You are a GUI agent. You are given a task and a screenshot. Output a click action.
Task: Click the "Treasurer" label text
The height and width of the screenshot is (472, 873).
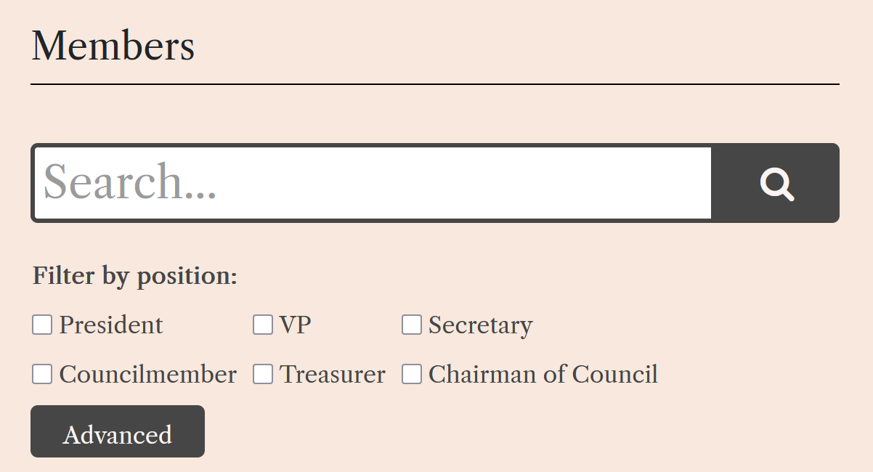pyautogui.click(x=333, y=374)
